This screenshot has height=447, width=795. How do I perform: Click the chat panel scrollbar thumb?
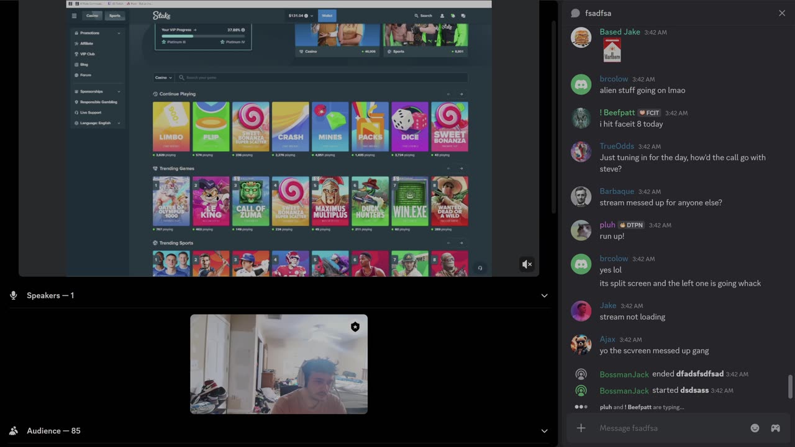[x=790, y=387]
